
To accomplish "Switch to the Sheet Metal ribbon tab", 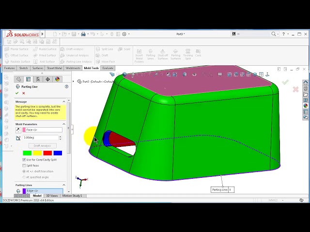I will pos(54,68).
